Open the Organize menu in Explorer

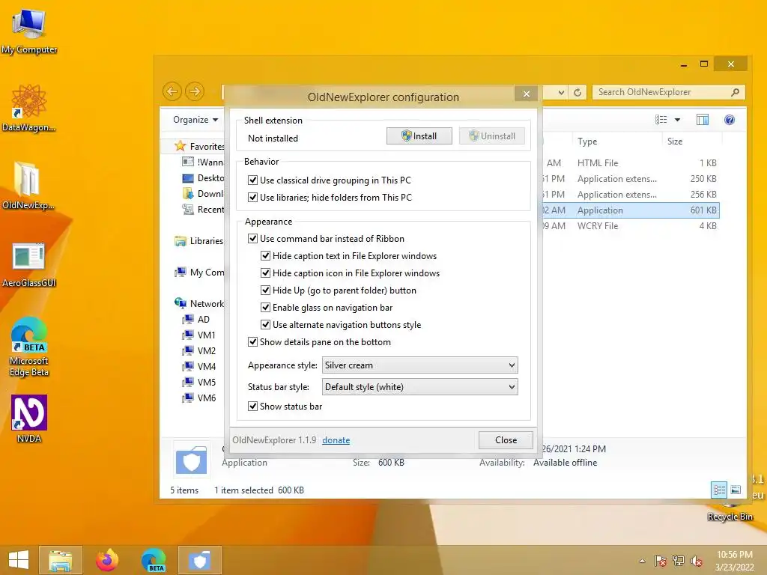pos(195,120)
